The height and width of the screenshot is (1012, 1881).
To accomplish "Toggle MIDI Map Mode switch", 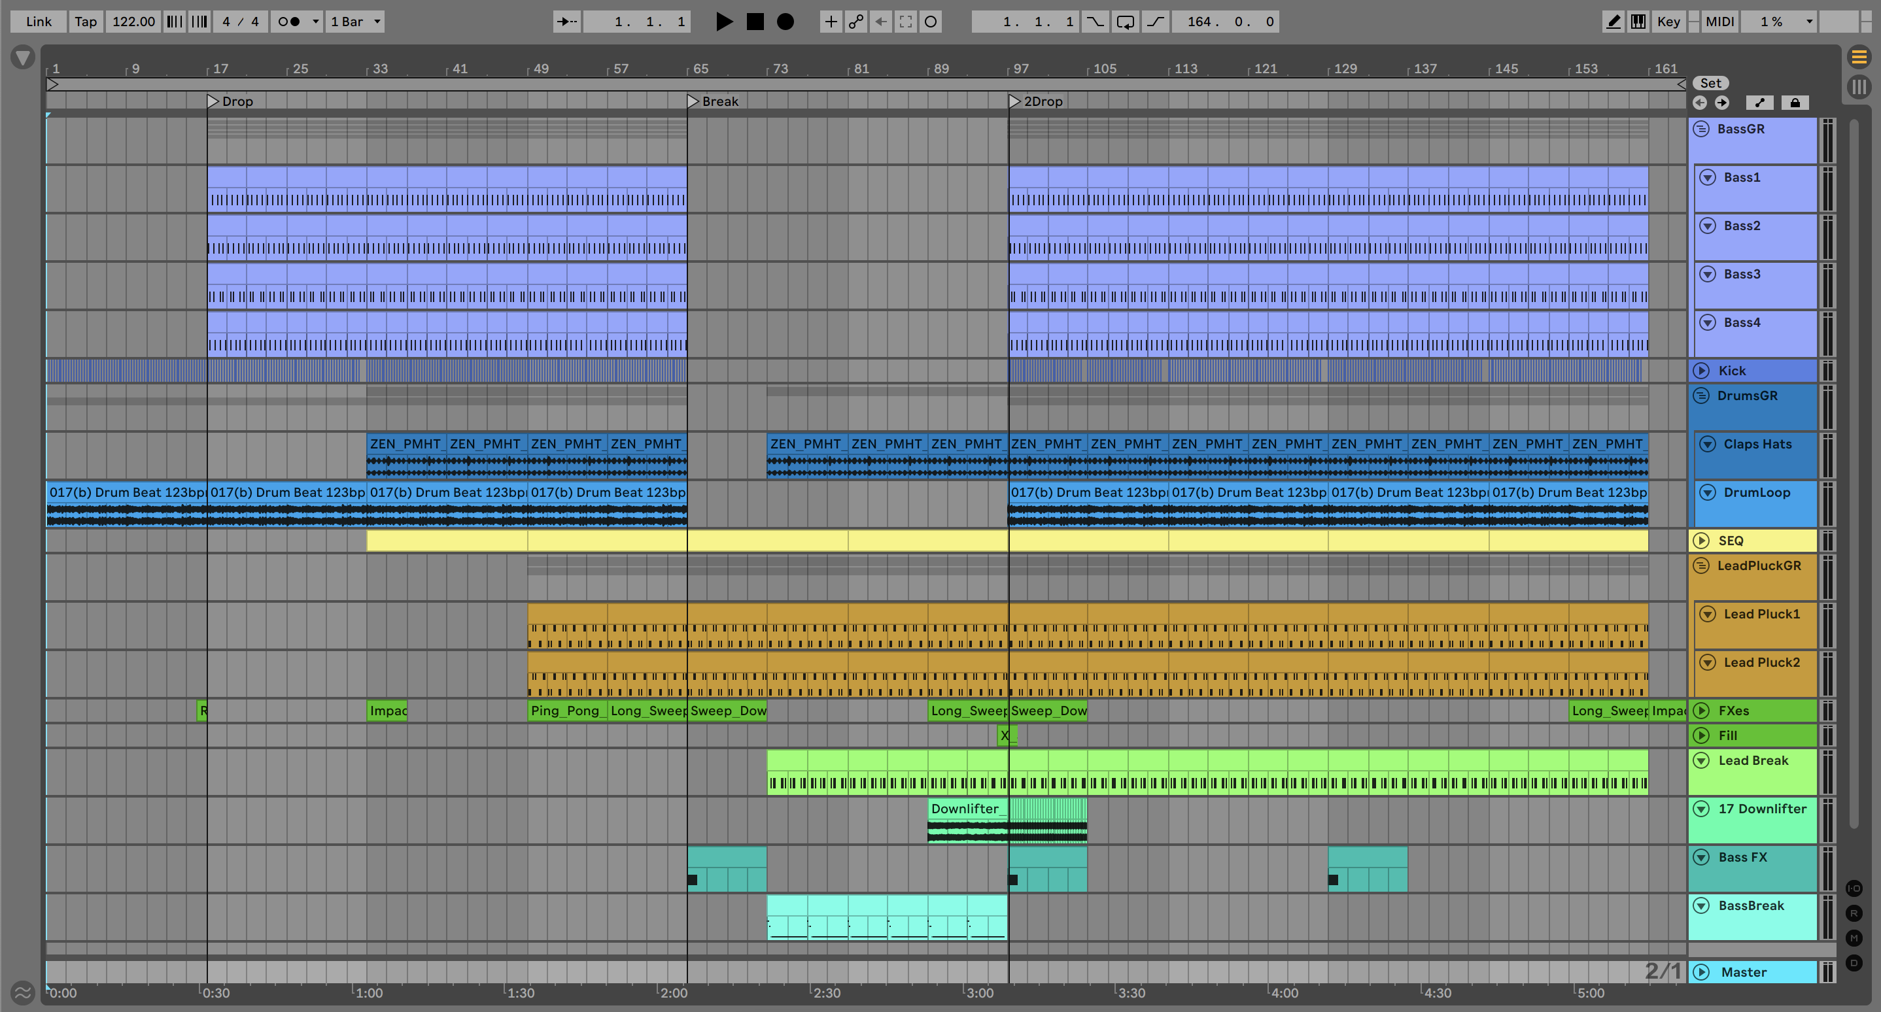I will click(x=1719, y=22).
